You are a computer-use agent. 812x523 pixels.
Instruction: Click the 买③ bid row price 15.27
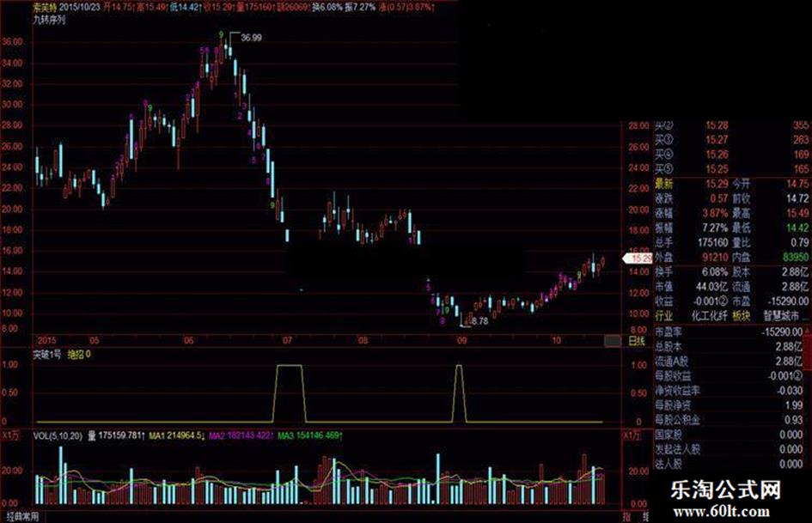[717, 140]
